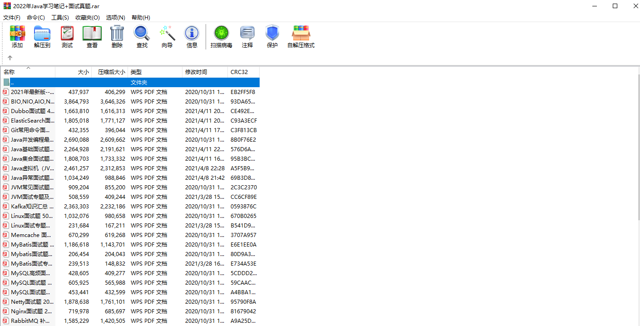Click the 注释 comment icon
Image resolution: width=640 pixels, height=326 pixels.
[x=247, y=33]
